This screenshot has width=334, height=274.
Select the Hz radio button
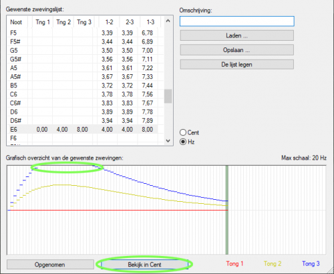coord(183,142)
